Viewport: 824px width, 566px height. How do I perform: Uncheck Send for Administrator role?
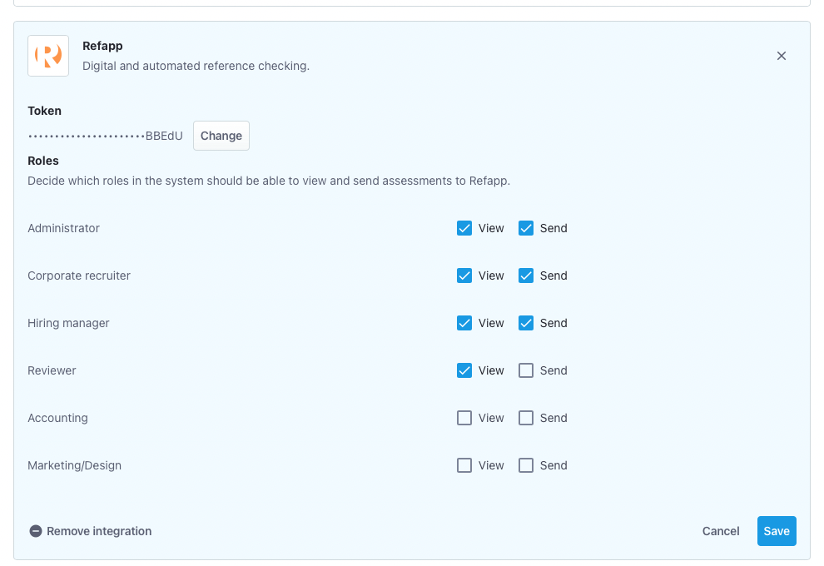point(526,228)
